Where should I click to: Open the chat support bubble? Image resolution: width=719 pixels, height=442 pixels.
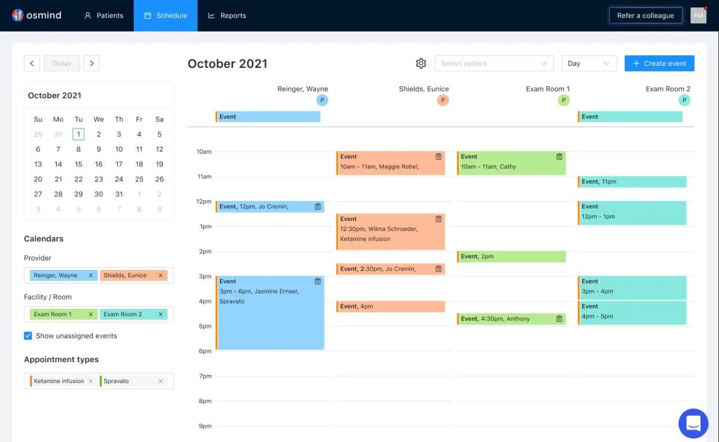[693, 424]
